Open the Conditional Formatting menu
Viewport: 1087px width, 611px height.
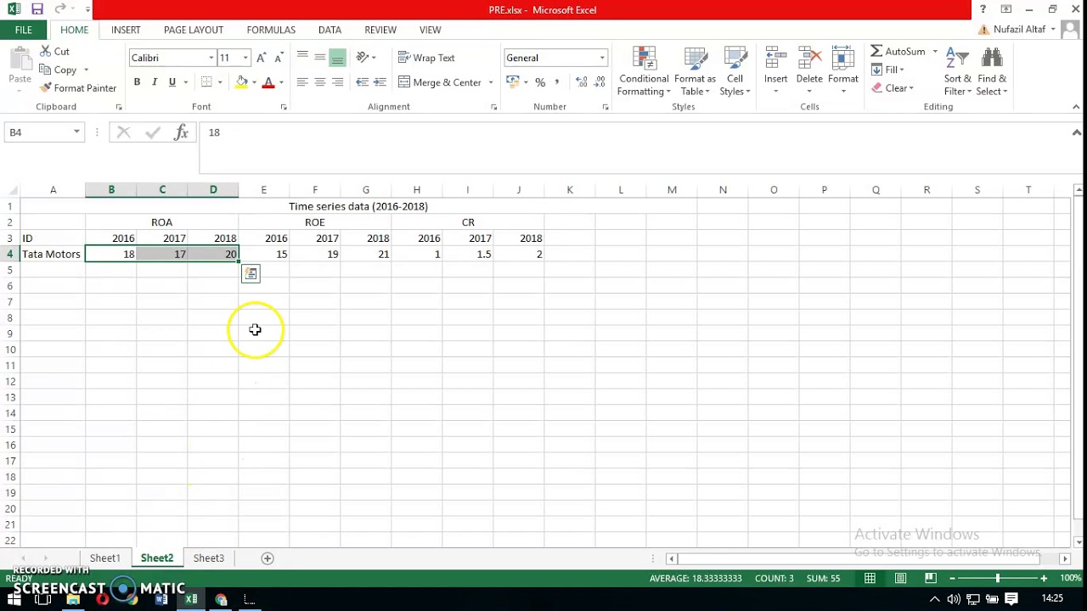tap(644, 72)
